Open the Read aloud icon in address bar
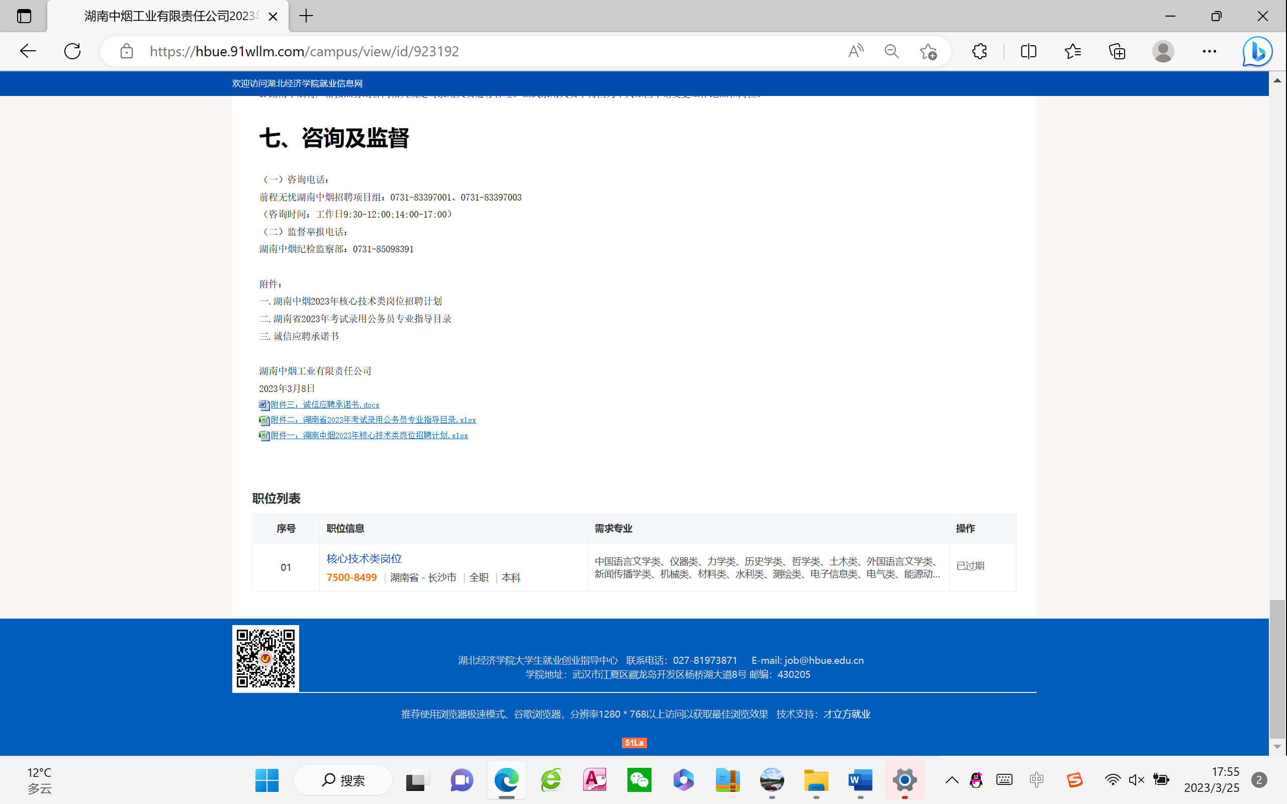 tap(855, 51)
